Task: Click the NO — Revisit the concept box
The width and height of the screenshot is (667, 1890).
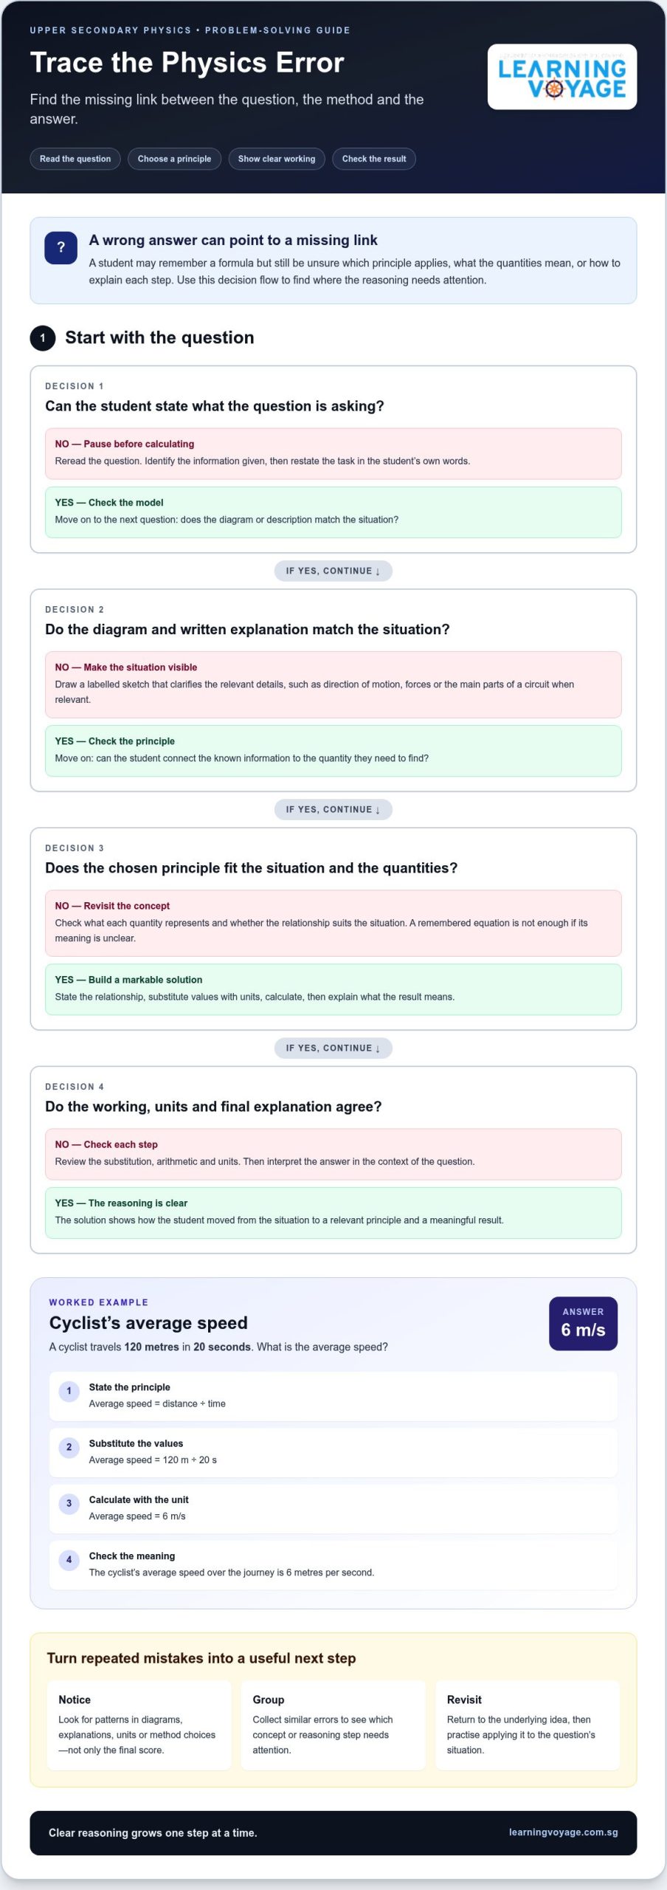Action: click(333, 923)
